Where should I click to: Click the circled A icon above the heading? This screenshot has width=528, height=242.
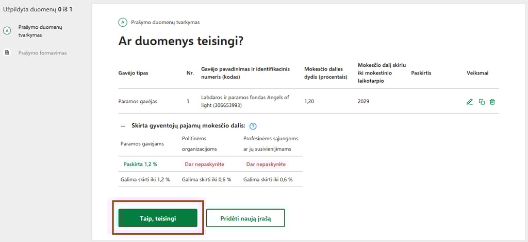click(x=123, y=22)
